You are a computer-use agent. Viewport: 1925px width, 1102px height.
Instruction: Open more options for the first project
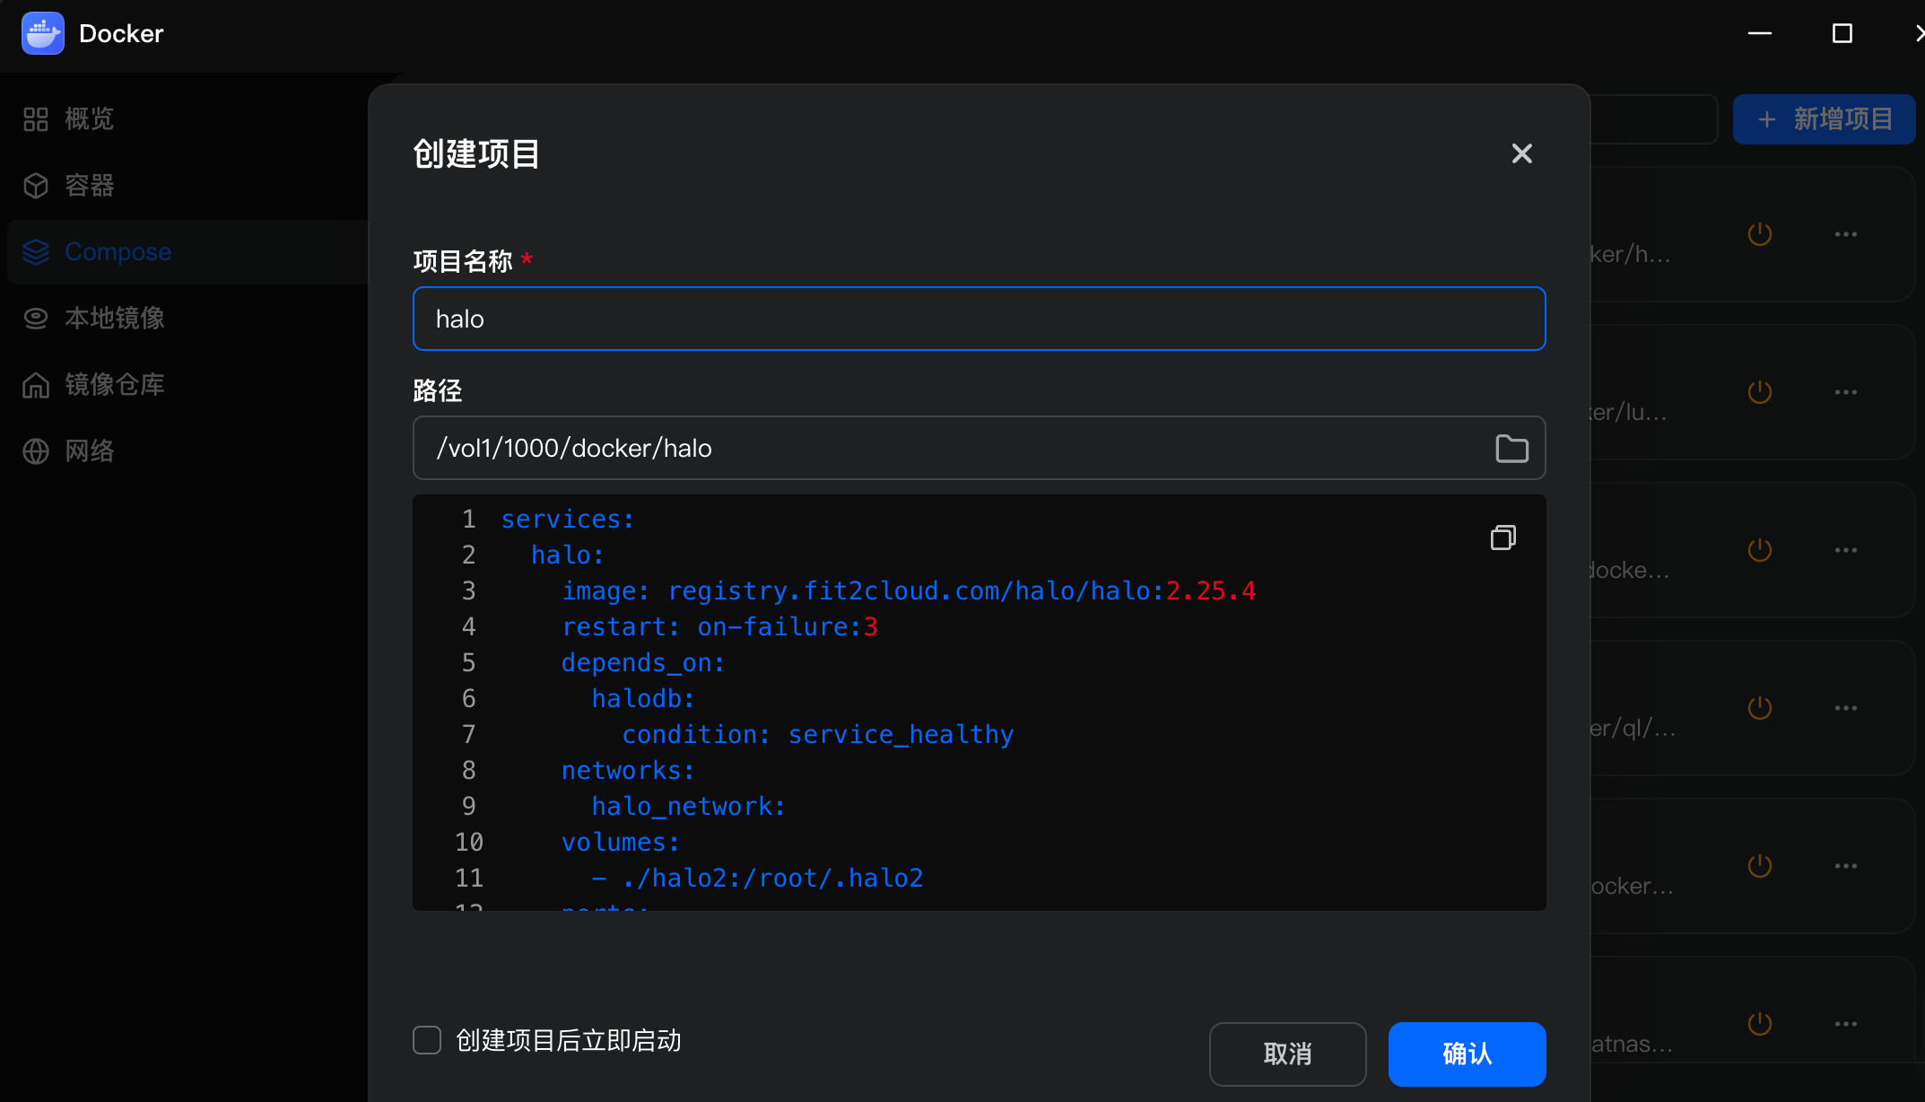pyautogui.click(x=1845, y=234)
